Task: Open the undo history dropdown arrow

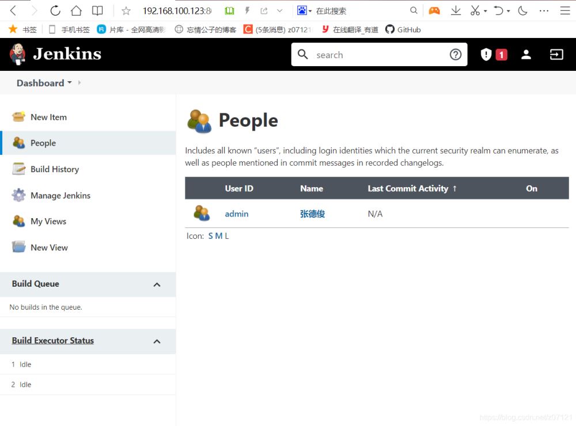Action: point(509,11)
